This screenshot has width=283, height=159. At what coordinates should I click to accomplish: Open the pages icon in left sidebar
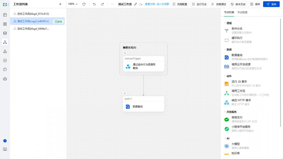click(x=5, y=15)
